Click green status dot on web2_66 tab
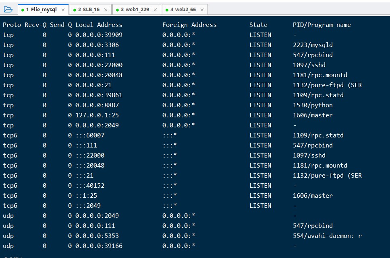The image size is (390, 258). (167, 10)
